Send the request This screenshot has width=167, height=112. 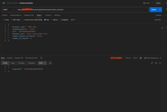(154, 9)
